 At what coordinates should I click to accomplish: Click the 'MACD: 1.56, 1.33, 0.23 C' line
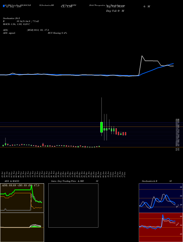tap(16, 24)
